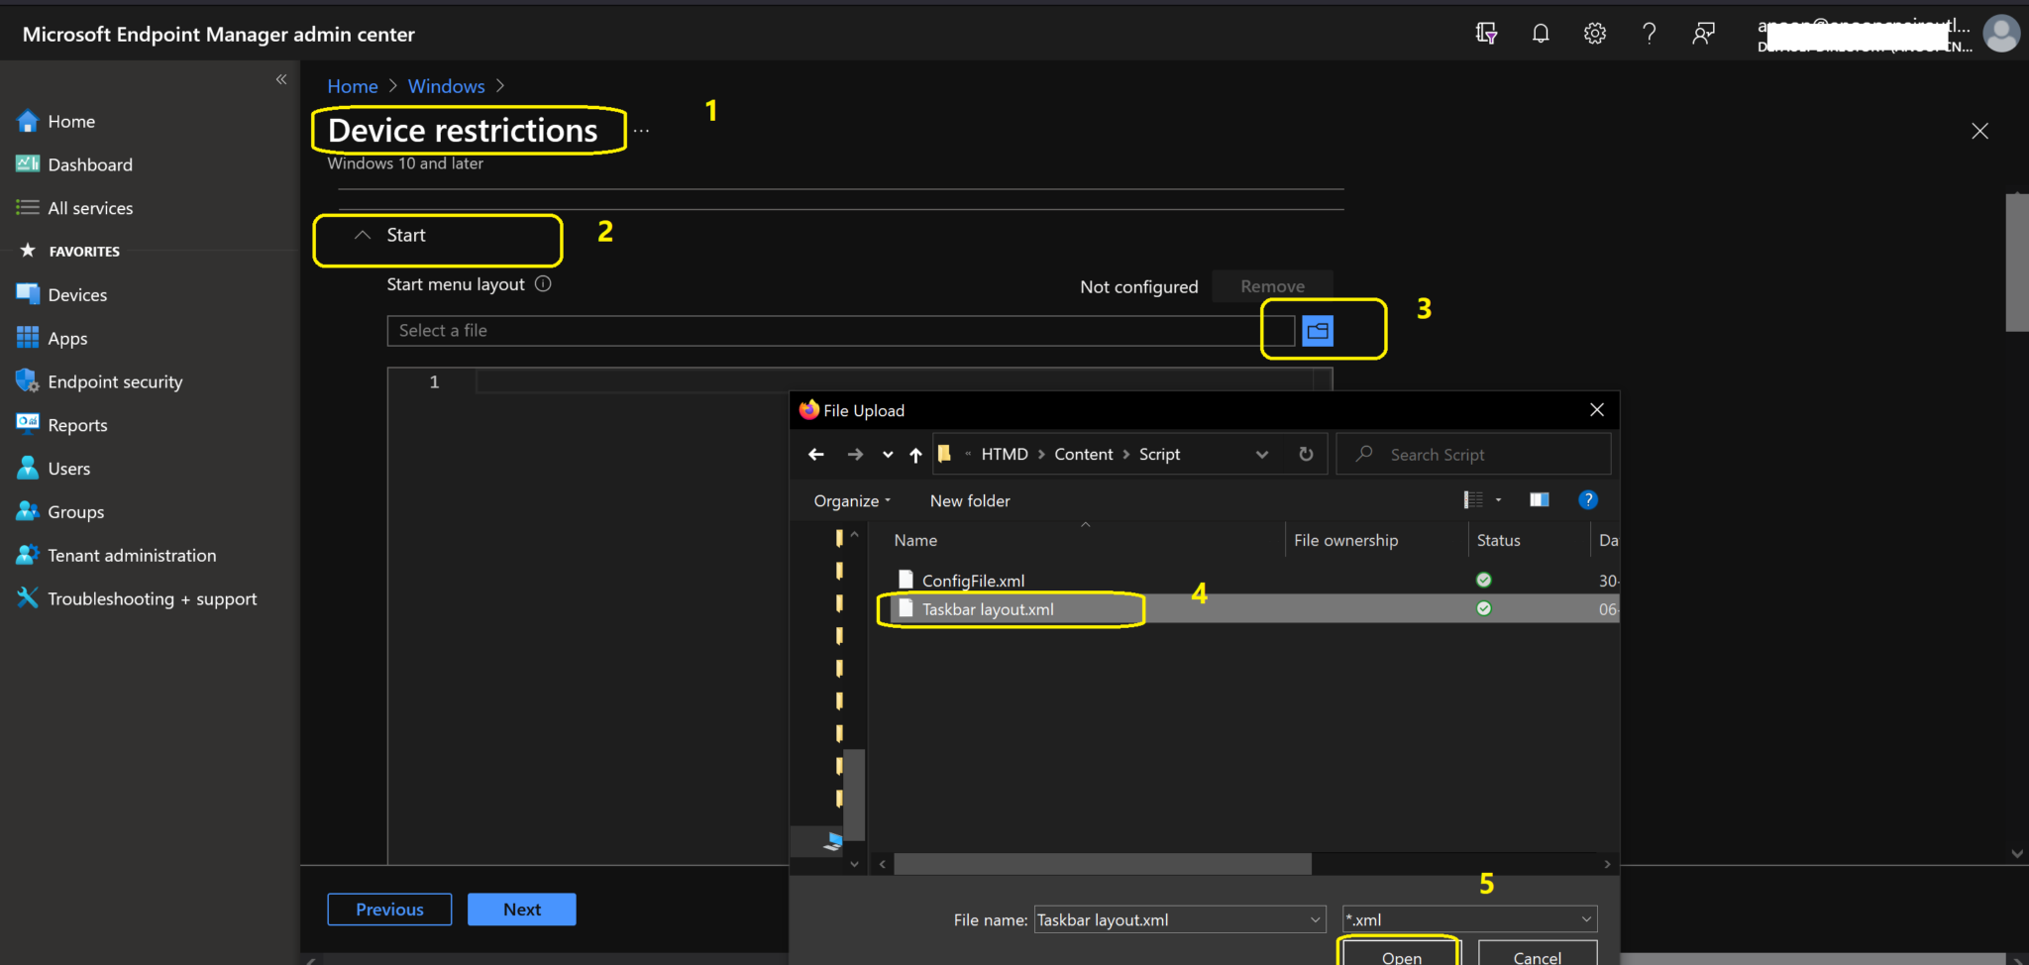Screen dimensions: 2029x965
Task: Refresh the Script folder in File Upload
Action: tap(1305, 454)
